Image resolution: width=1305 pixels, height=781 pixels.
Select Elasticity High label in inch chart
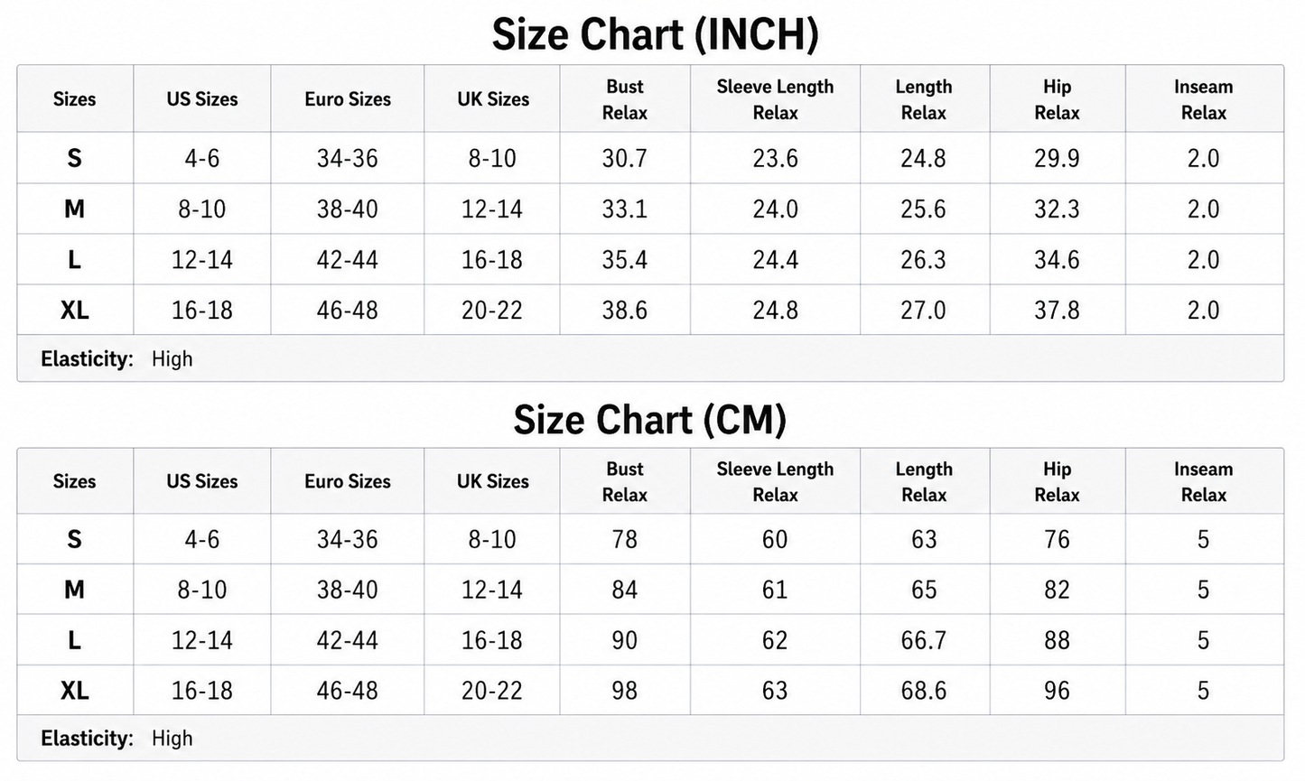[117, 358]
